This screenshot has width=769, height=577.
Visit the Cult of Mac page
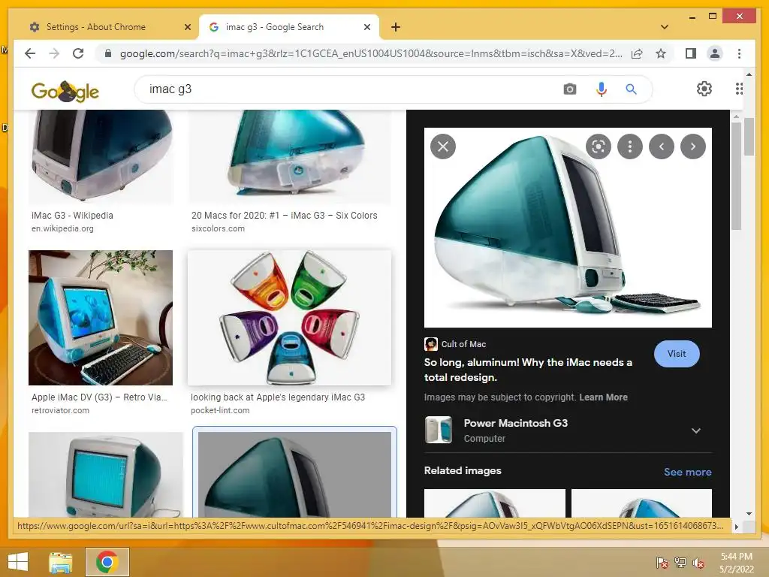coord(677,353)
